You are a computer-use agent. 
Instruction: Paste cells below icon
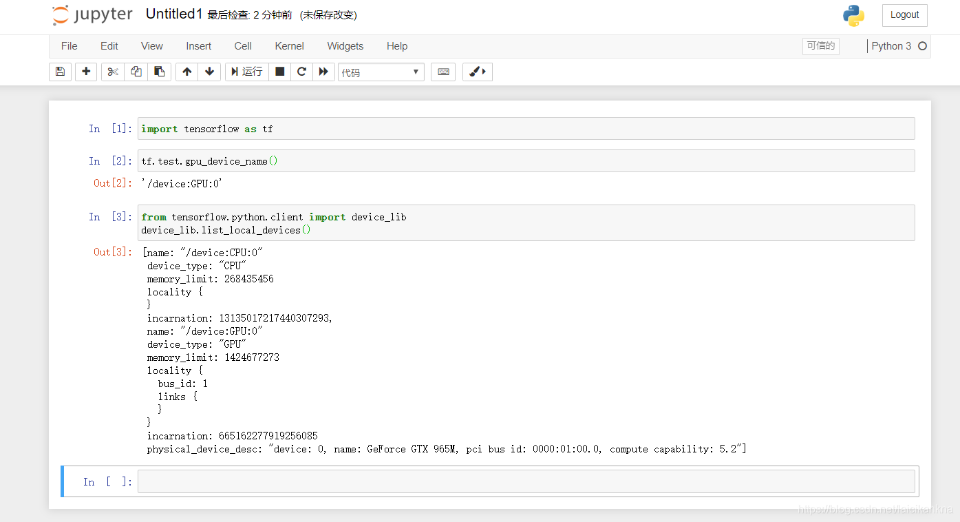[x=160, y=72]
